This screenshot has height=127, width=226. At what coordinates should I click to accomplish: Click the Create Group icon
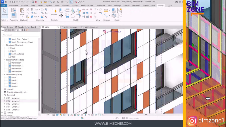(x=120, y=10)
